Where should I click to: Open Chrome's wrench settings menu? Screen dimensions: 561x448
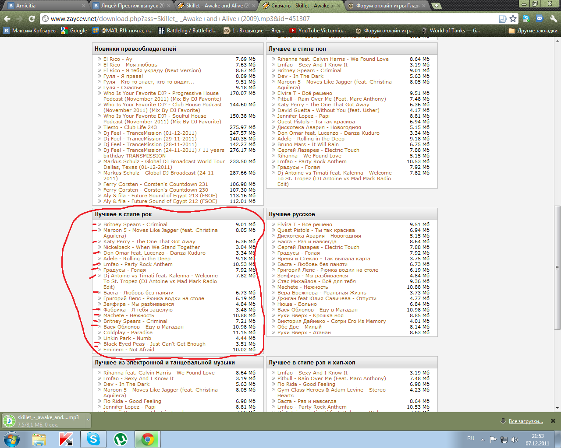553,19
